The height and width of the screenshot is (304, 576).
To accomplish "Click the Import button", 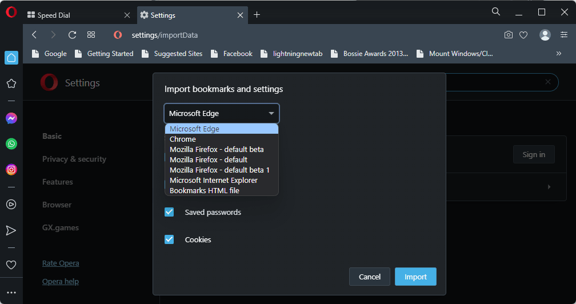I will [415, 277].
